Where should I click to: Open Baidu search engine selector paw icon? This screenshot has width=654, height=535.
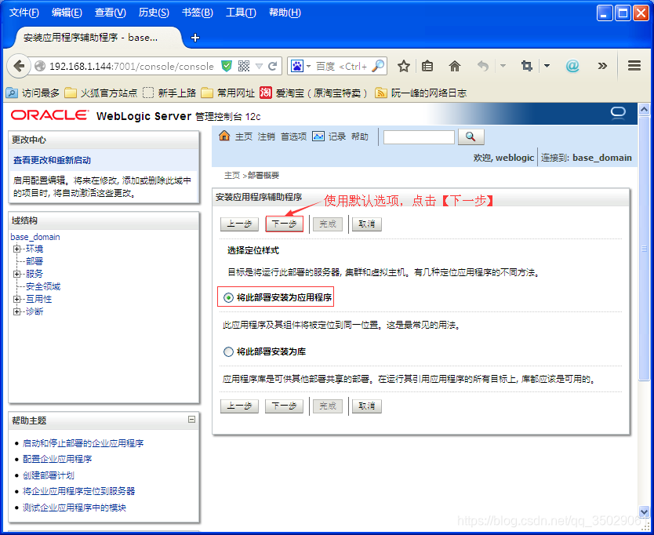(297, 66)
